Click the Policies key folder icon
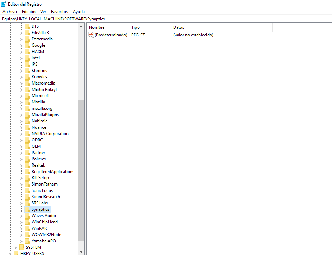 tap(27, 159)
